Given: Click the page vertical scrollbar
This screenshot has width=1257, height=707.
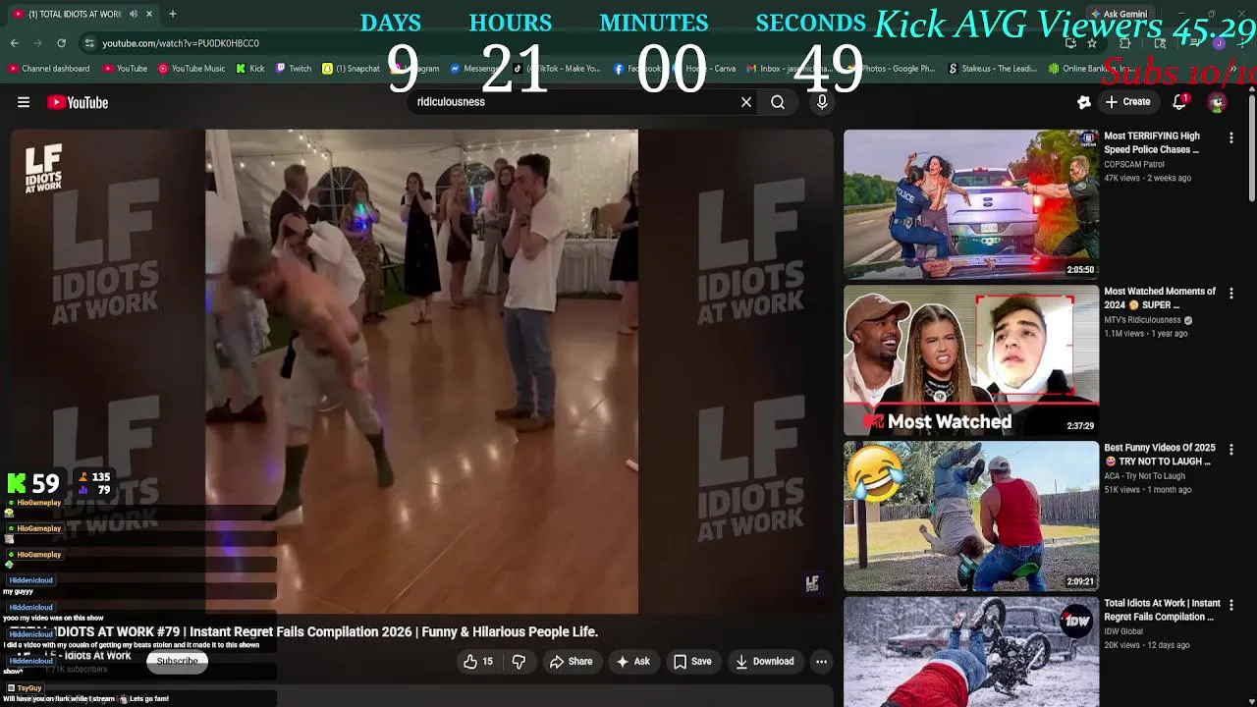Looking at the screenshot, I should 1251,147.
